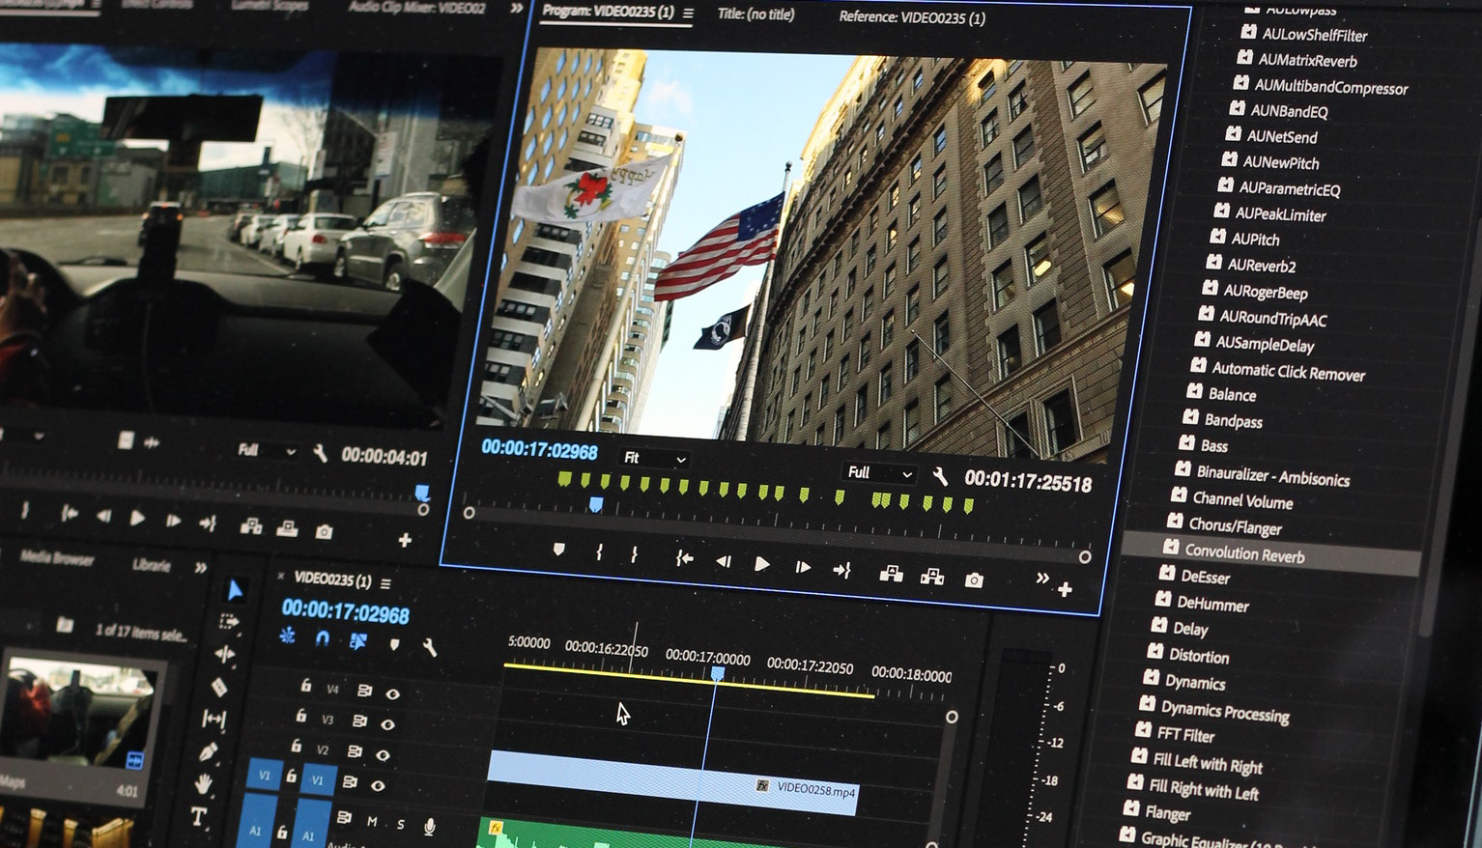Click Program monitor blue playhead marker
Image resolution: width=1482 pixels, height=848 pixels.
[596, 504]
